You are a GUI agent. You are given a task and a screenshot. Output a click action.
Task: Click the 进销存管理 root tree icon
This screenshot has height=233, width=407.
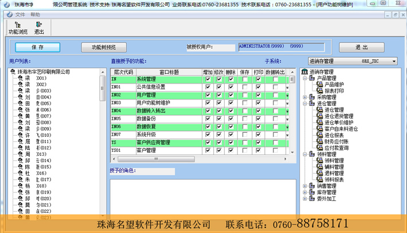pyautogui.click(x=304, y=72)
